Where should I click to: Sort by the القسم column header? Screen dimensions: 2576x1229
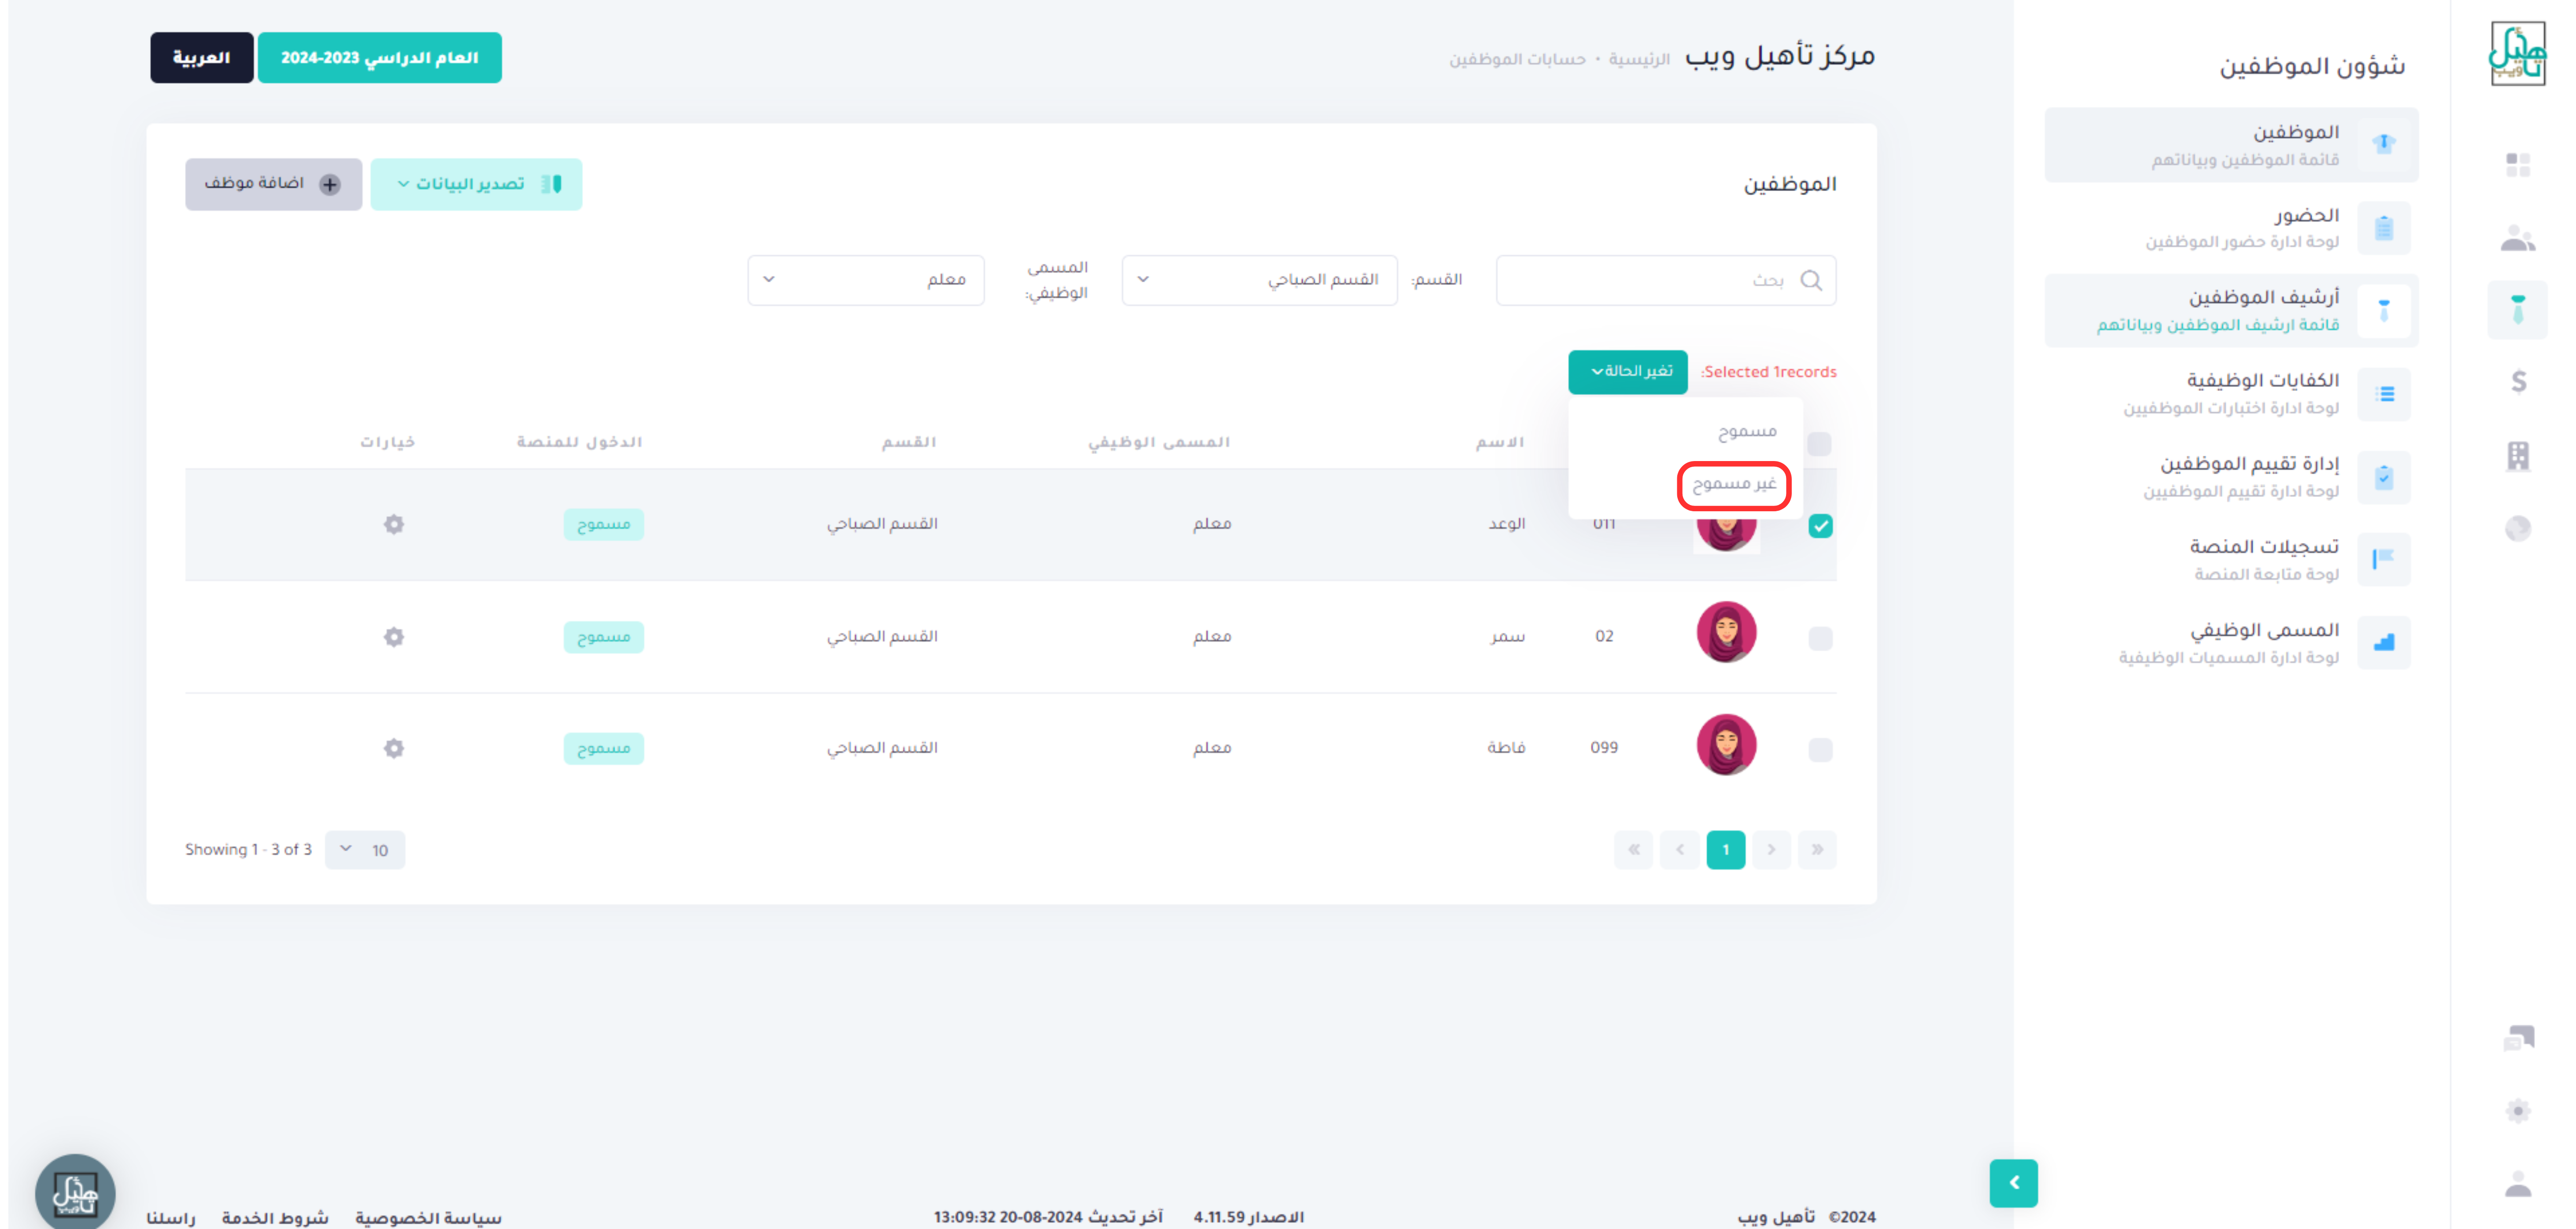(x=909, y=442)
